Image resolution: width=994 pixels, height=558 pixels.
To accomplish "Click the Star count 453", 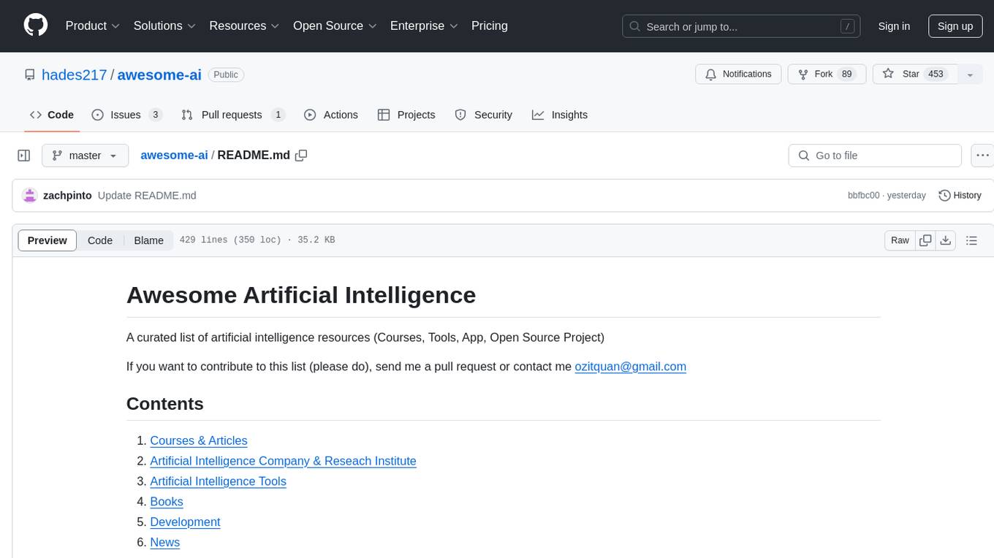I will [936, 74].
